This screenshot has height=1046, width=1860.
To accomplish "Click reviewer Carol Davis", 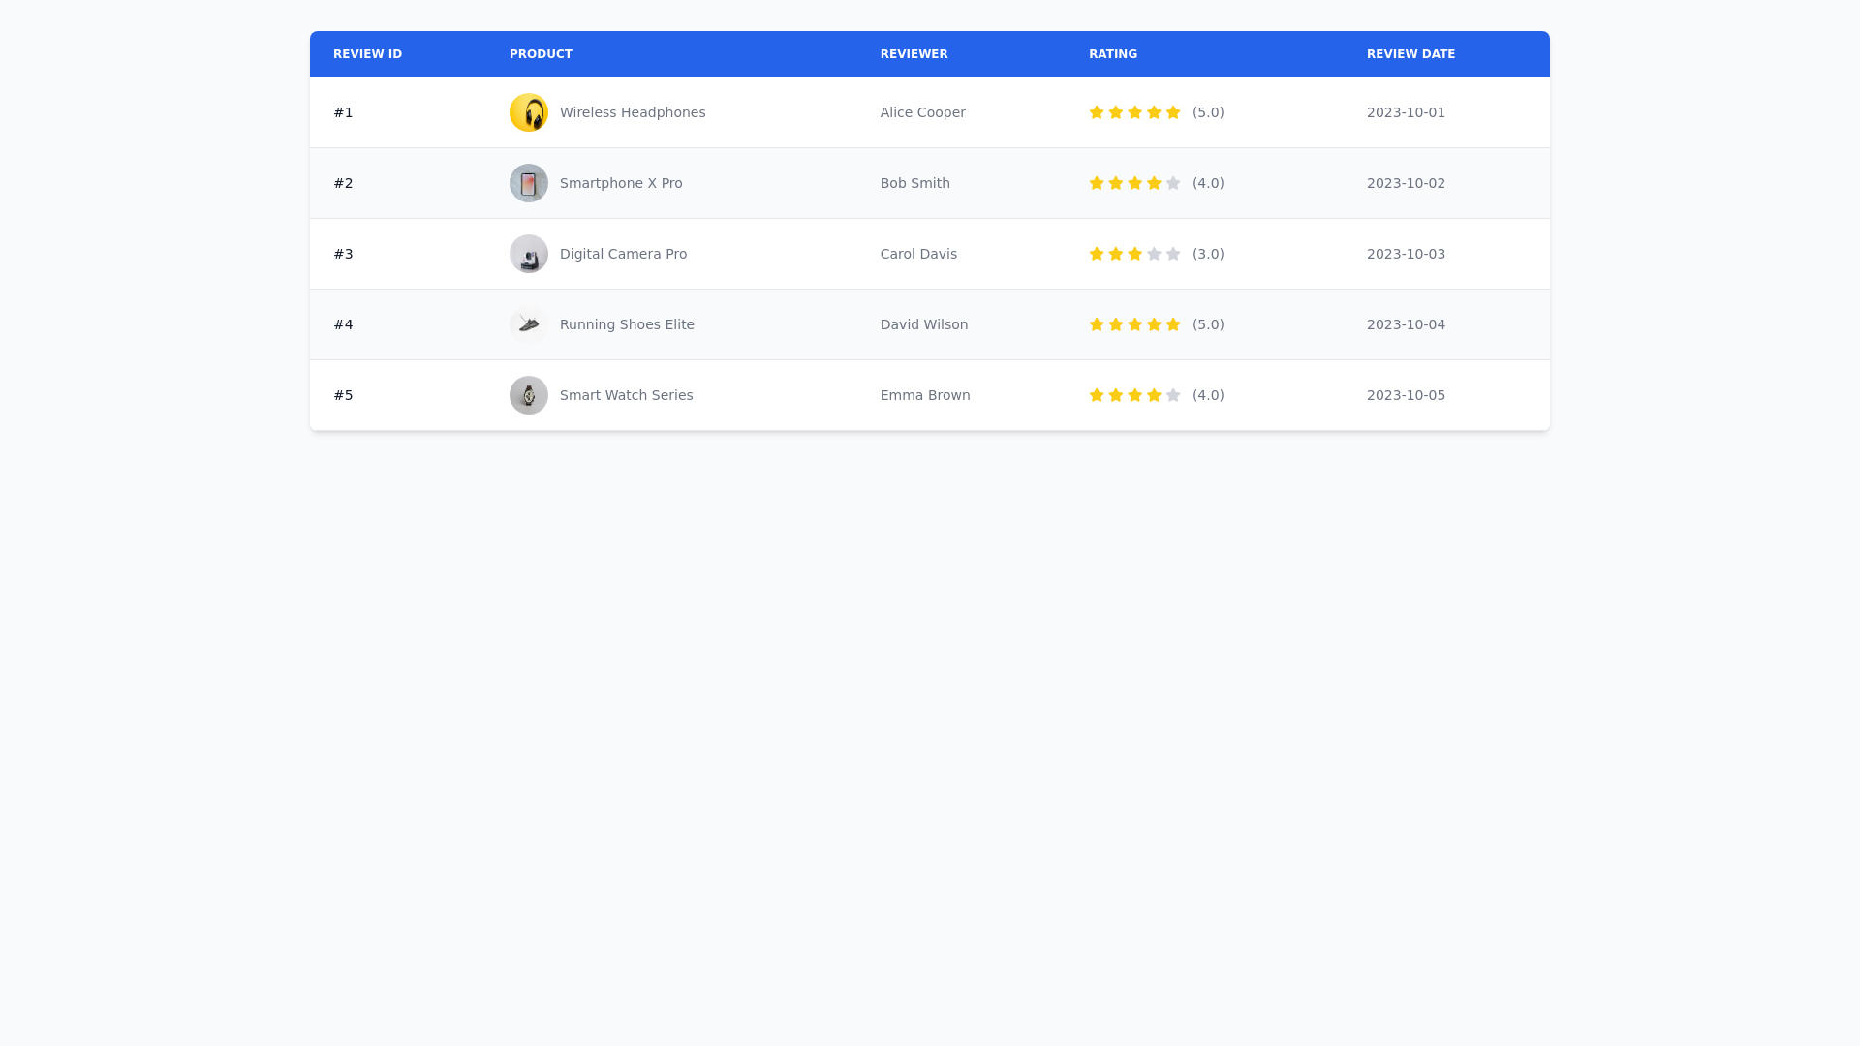I will coord(918,254).
